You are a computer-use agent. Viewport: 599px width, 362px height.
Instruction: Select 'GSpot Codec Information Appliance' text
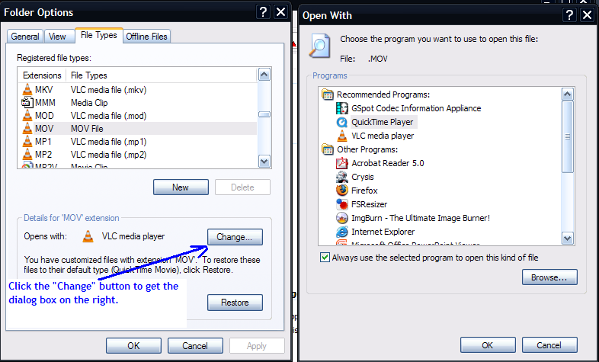coord(416,108)
